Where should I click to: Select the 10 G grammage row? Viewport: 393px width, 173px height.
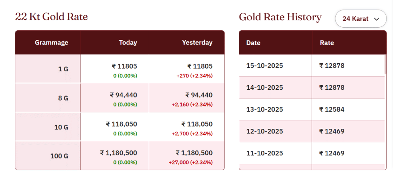(61, 127)
